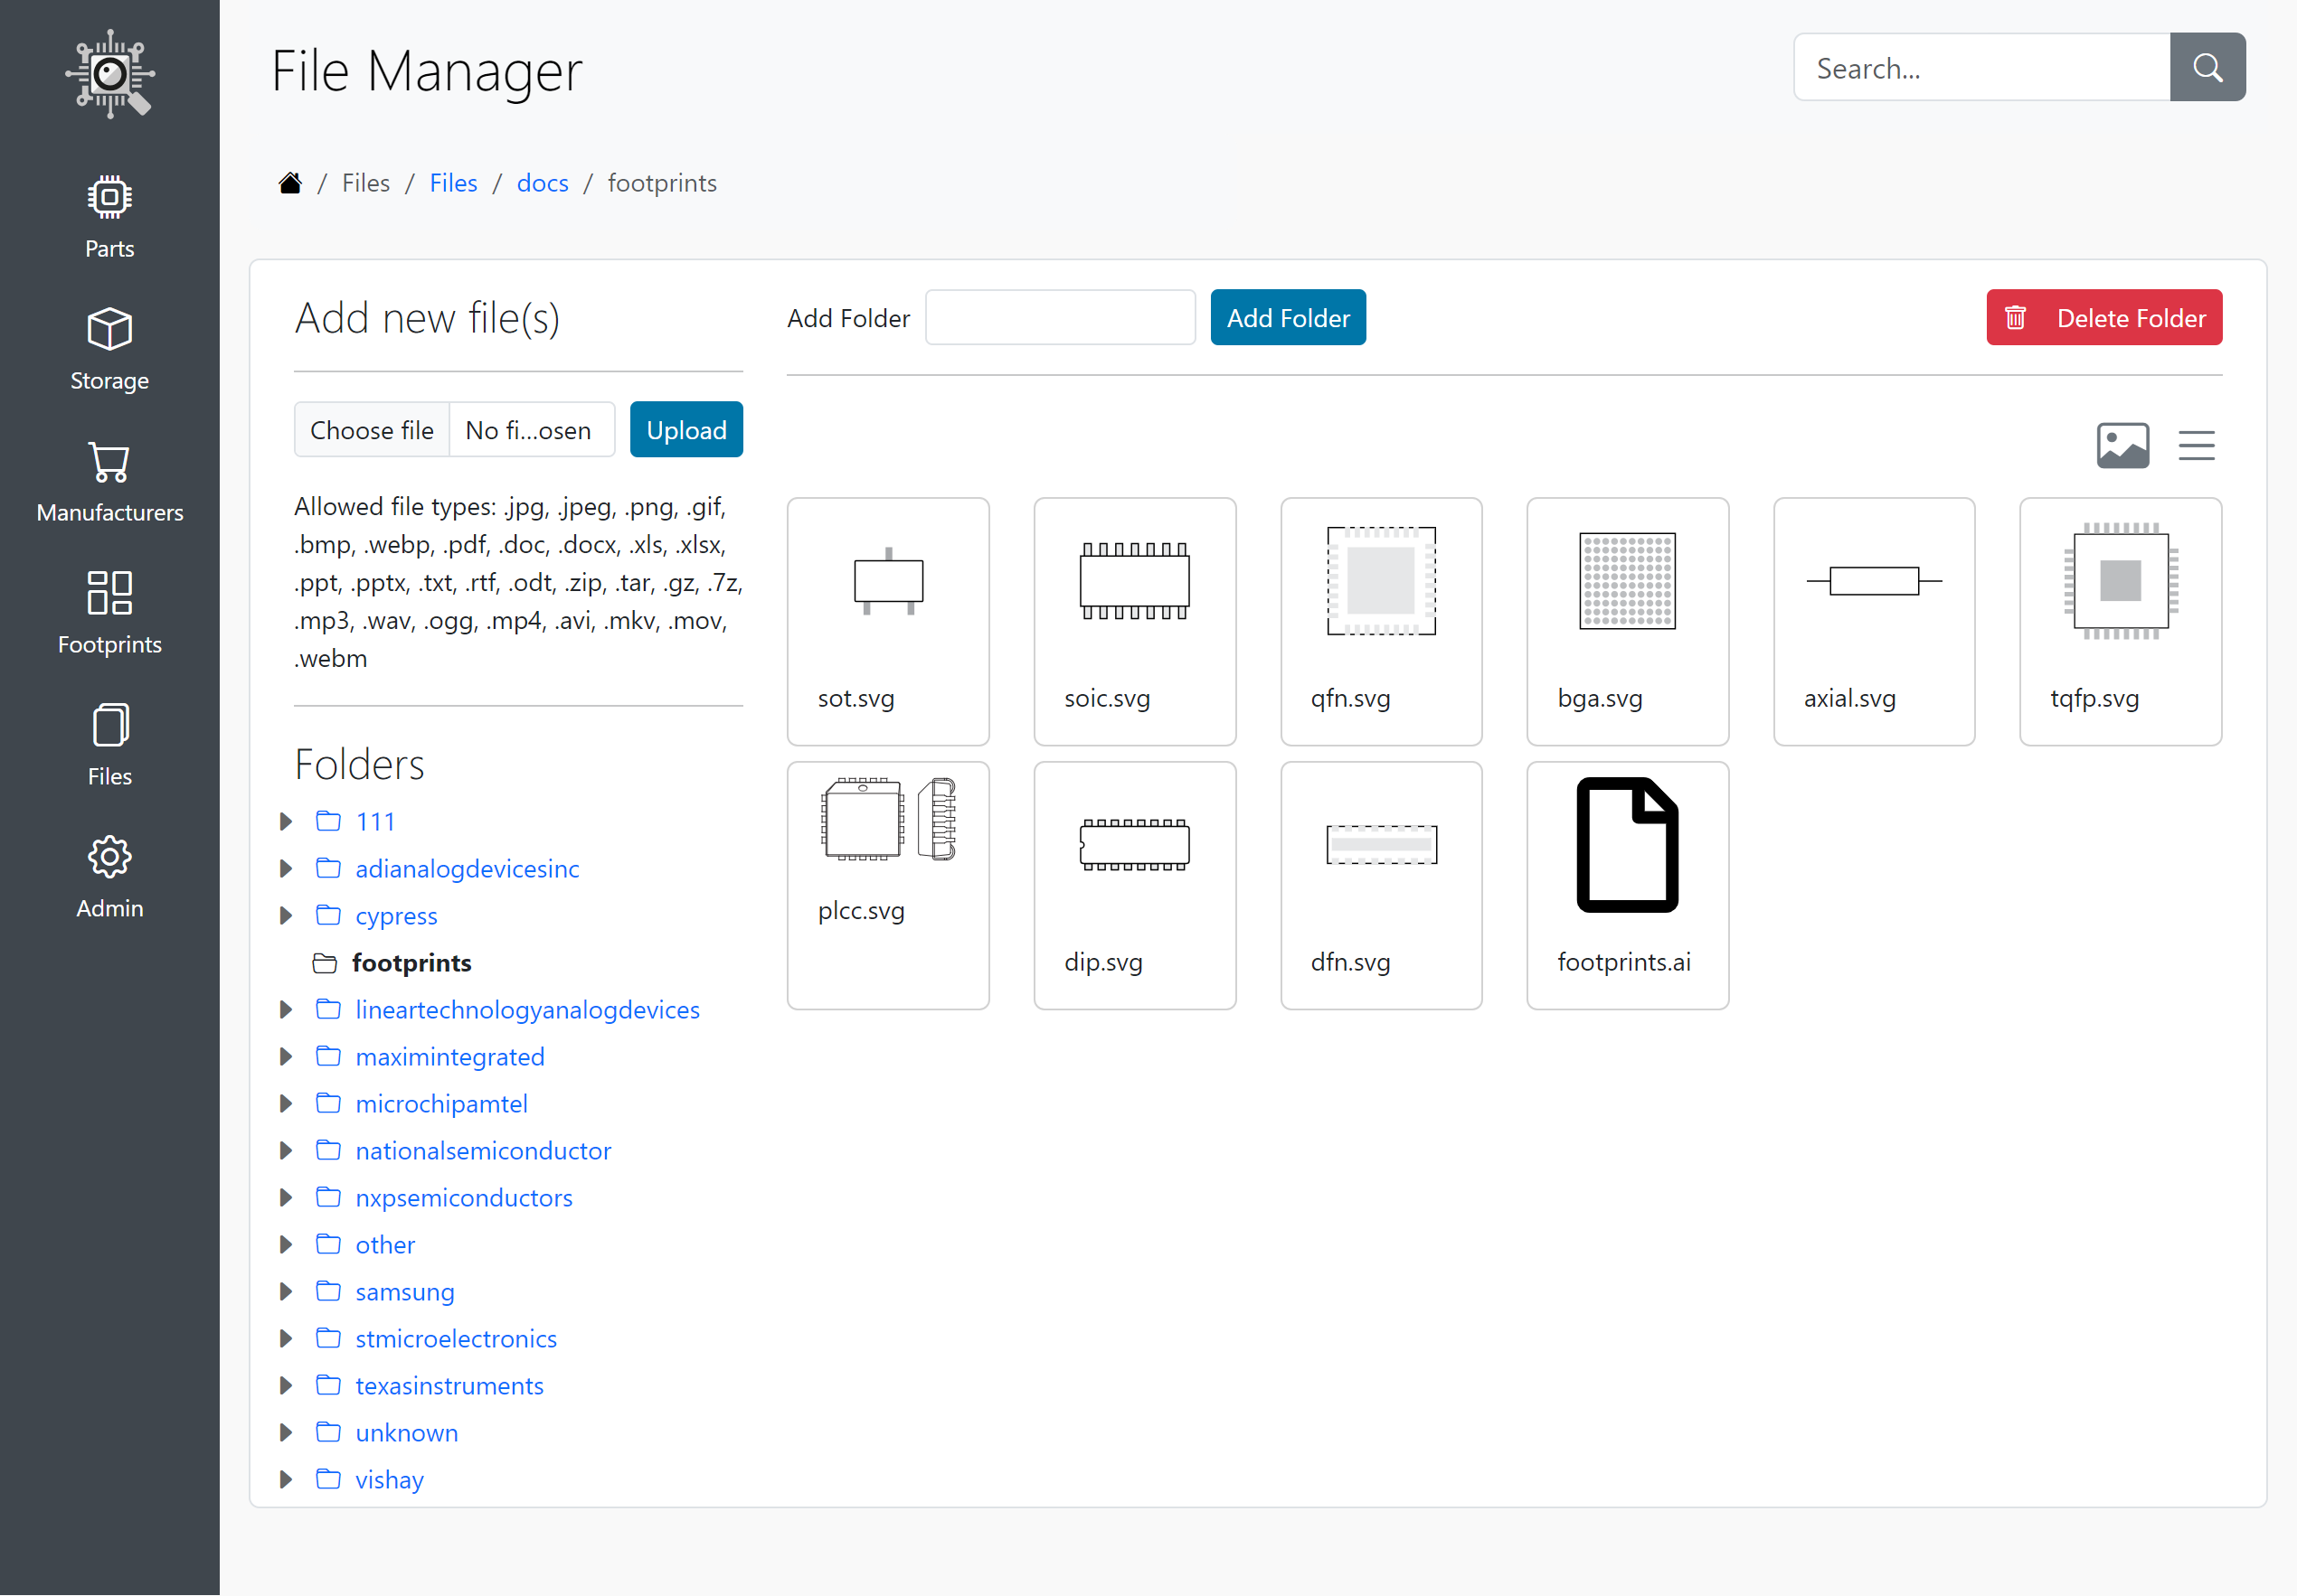Viewport: 2297px width, 1596px height.
Task: Switch to list view of files
Action: point(2197,444)
